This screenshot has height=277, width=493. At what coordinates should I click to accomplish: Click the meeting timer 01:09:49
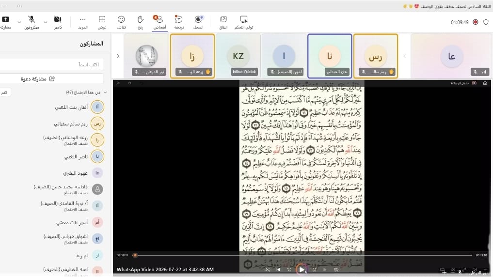pos(460,22)
